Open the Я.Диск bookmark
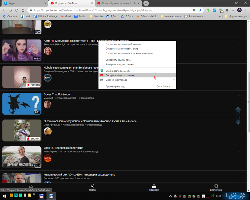 point(112,16)
